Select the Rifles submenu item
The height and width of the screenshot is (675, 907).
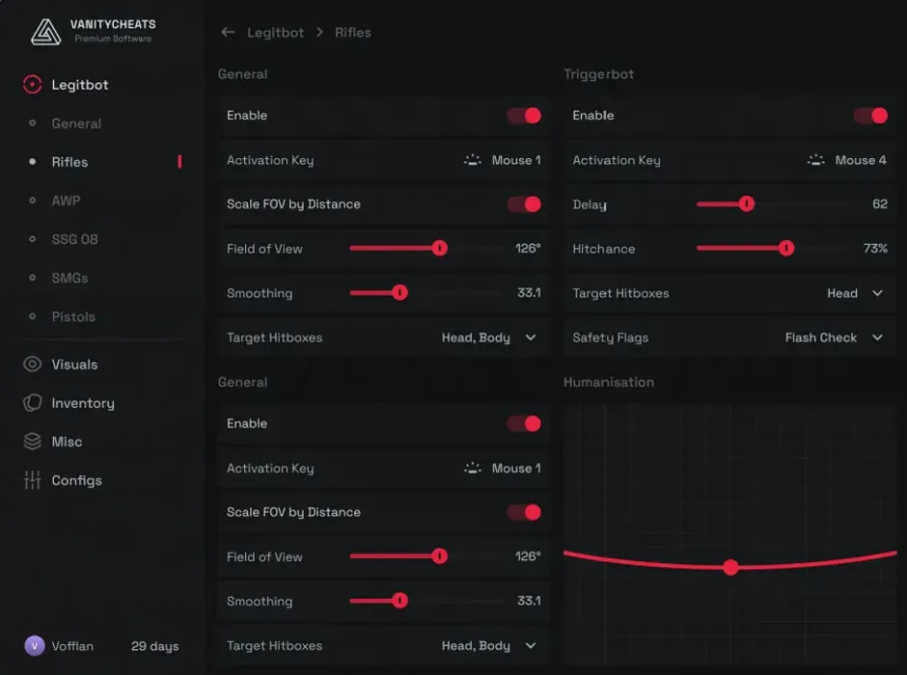coord(70,162)
